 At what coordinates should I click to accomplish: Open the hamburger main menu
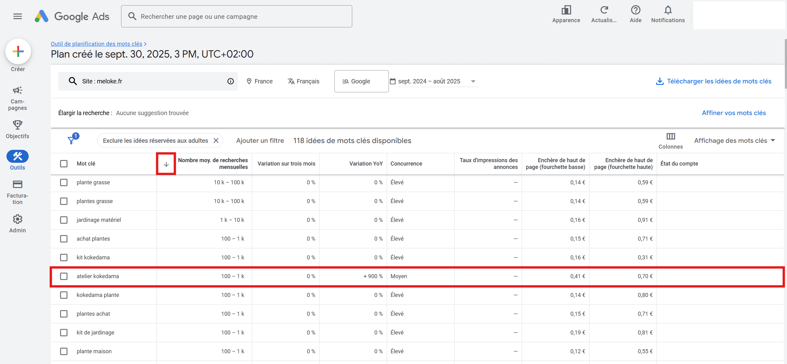[18, 16]
